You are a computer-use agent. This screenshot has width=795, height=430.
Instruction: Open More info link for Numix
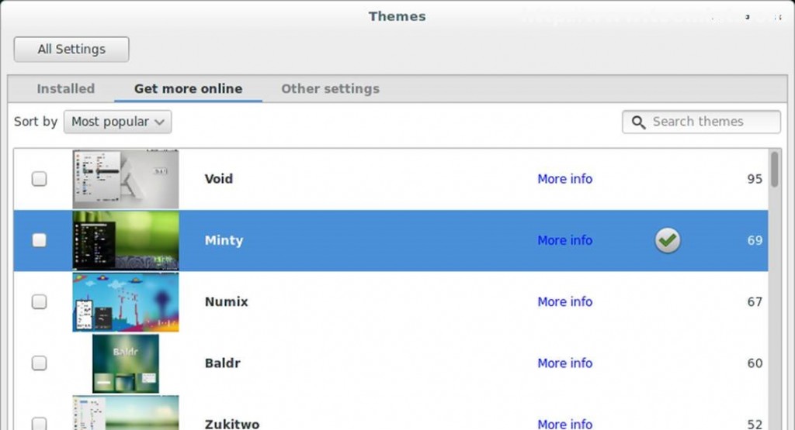(x=564, y=301)
